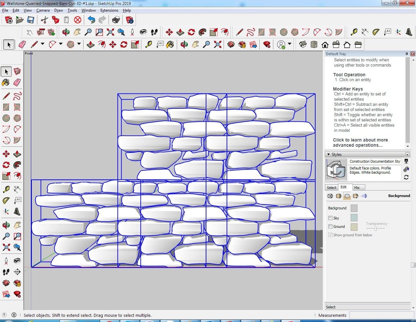Screen dimensions: 416x322
Task: Click the Undo arrow icon
Action: tap(91, 20)
